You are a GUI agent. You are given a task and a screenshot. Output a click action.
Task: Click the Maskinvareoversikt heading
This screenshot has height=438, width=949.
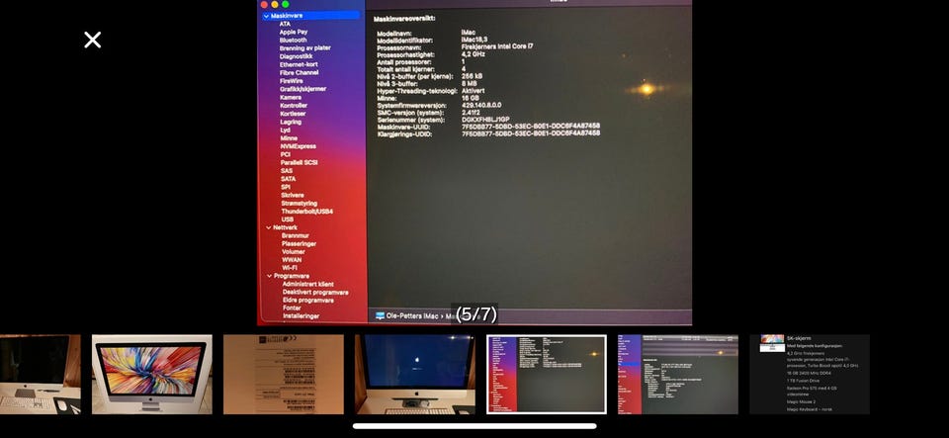(404, 18)
